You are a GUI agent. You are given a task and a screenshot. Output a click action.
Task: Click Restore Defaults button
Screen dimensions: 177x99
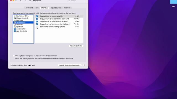pyautogui.click(x=76, y=46)
